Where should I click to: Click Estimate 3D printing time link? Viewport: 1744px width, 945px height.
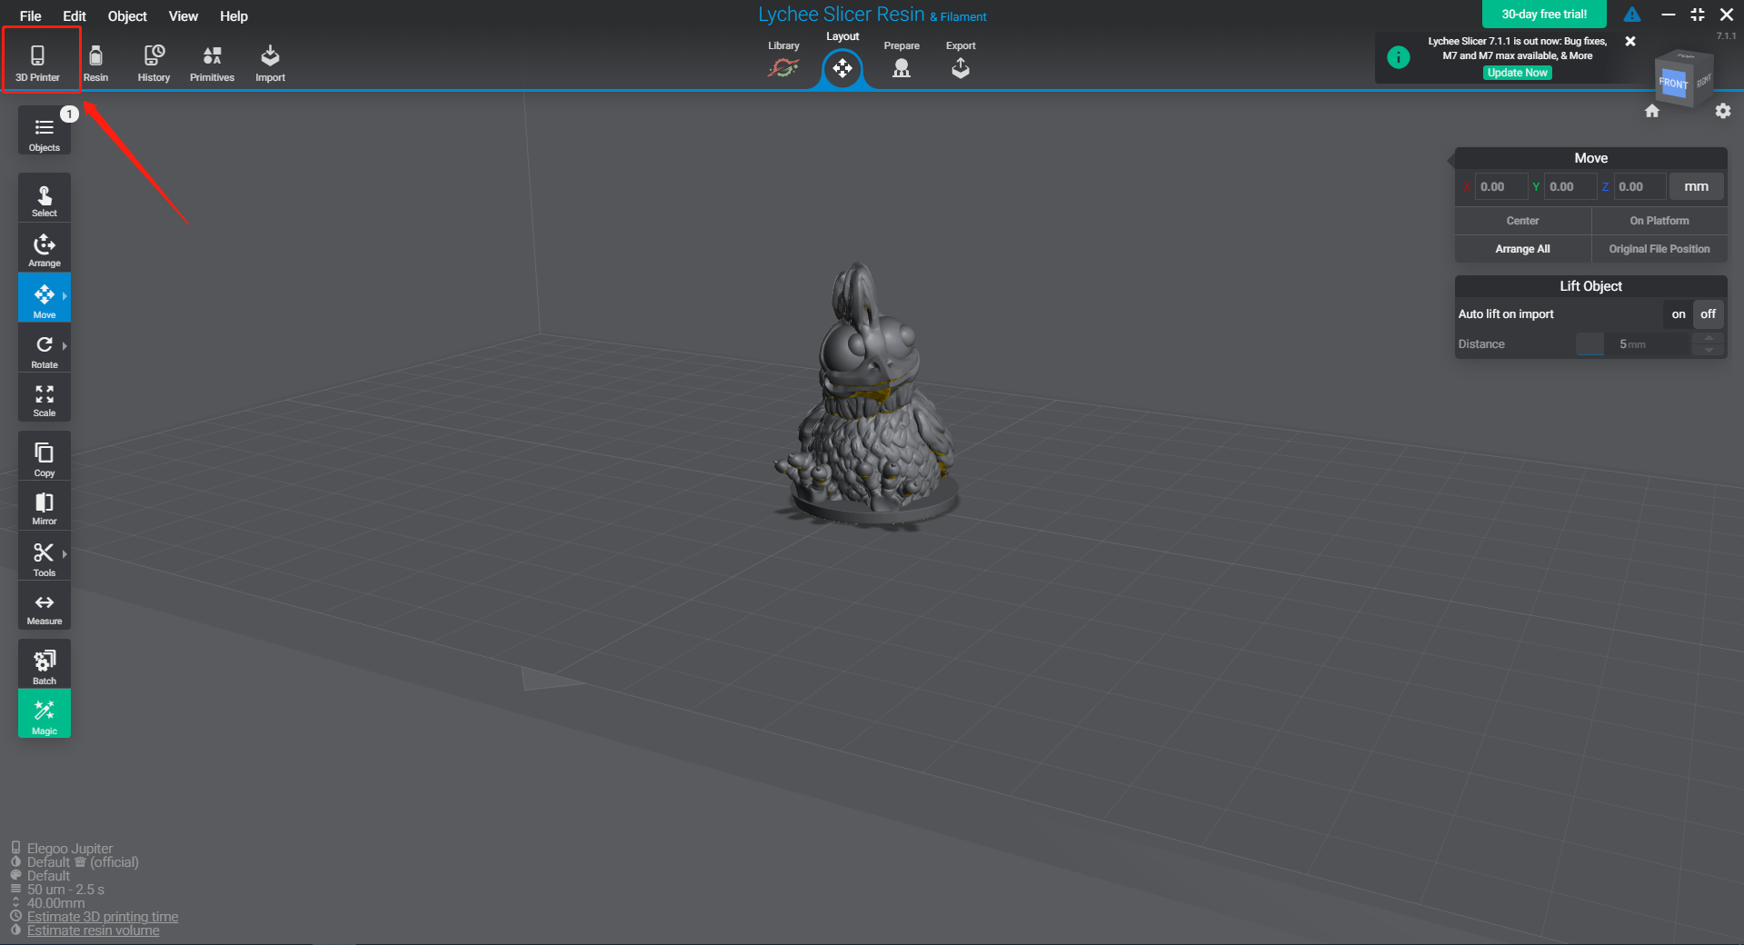click(x=102, y=917)
